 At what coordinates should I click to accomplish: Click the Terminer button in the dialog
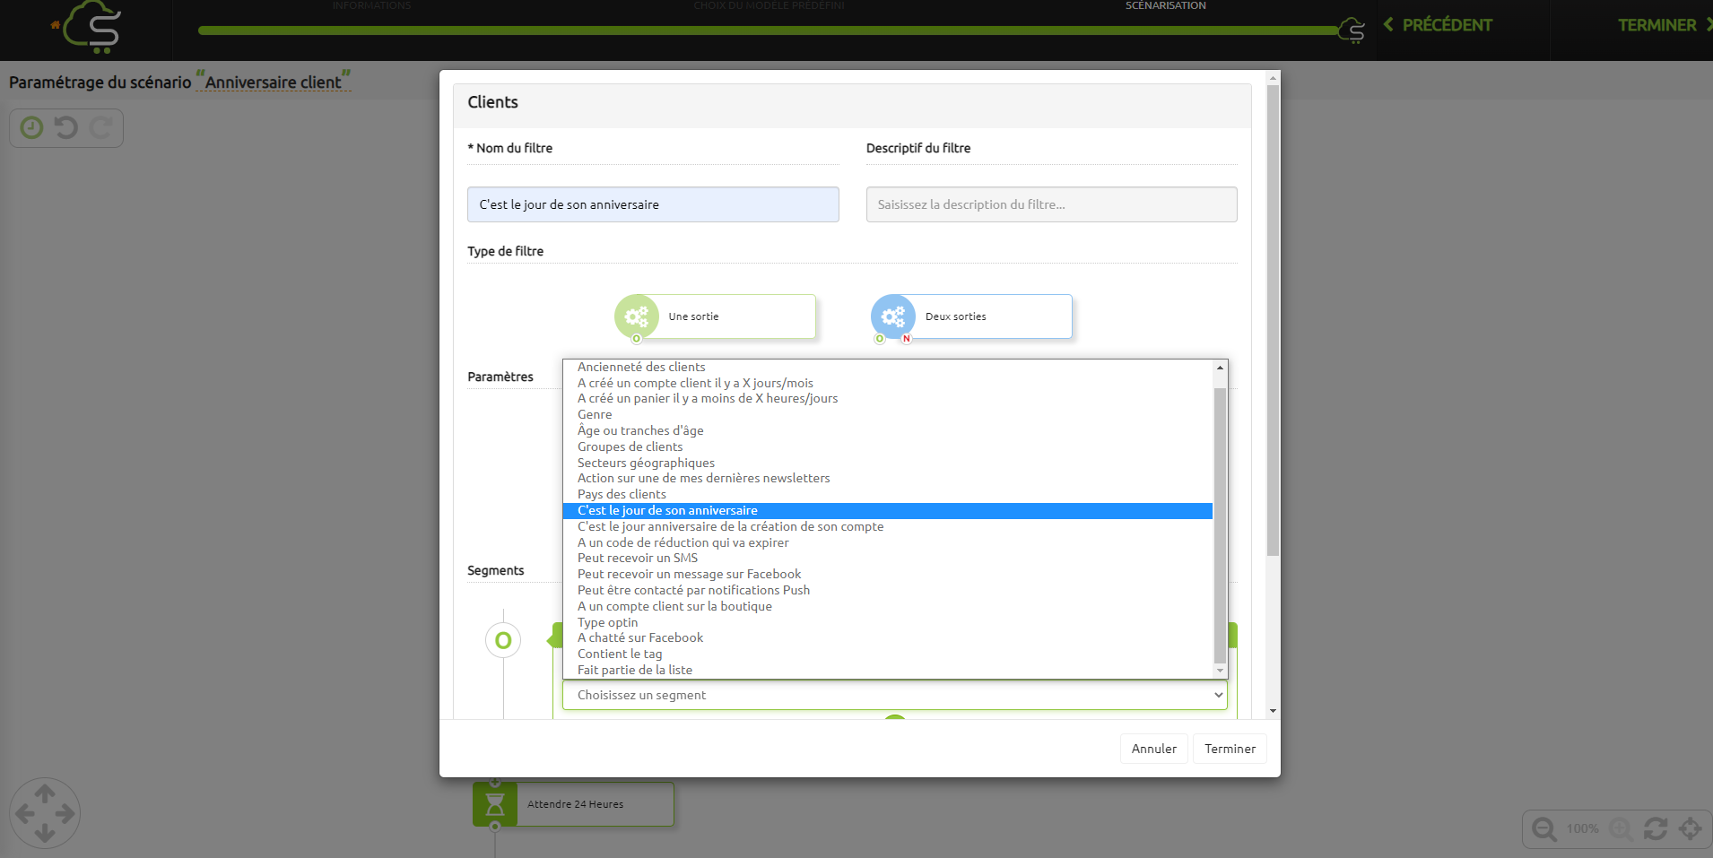point(1230,749)
